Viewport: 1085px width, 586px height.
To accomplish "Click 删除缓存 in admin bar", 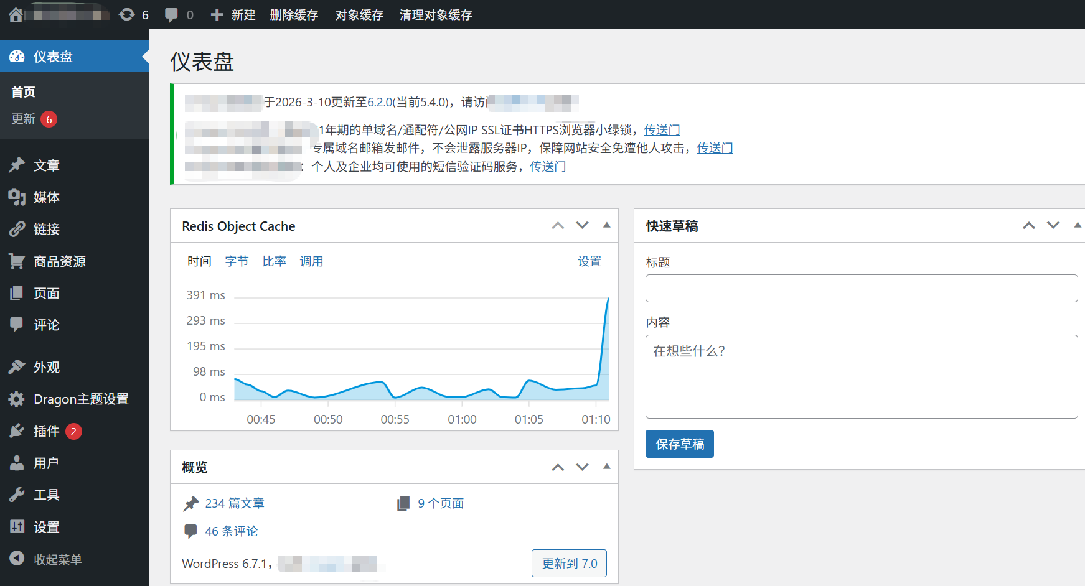I will click(294, 15).
